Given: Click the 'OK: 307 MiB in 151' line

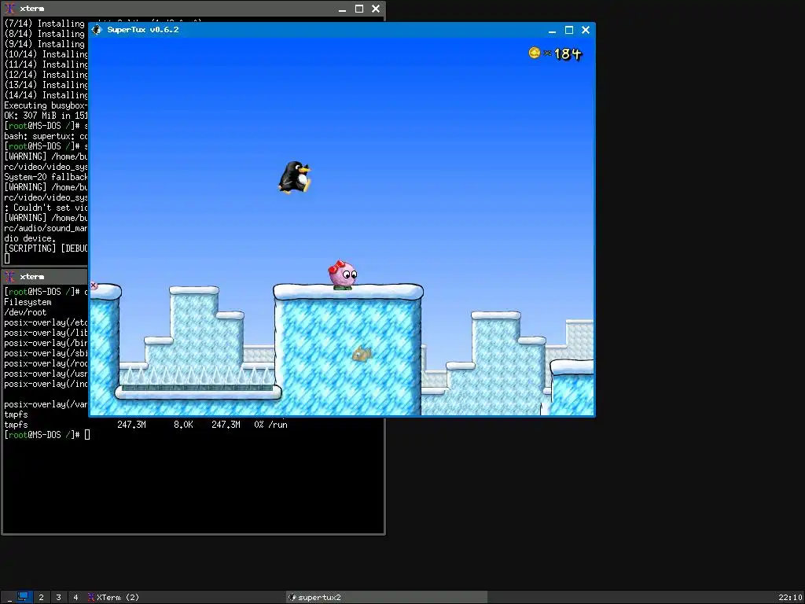Looking at the screenshot, I should point(46,116).
